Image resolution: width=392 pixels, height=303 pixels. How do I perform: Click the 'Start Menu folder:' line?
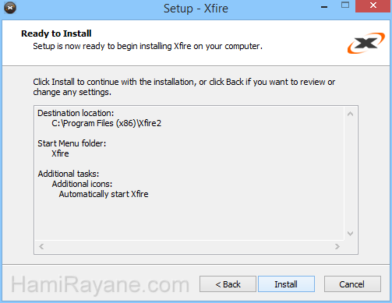click(x=72, y=143)
